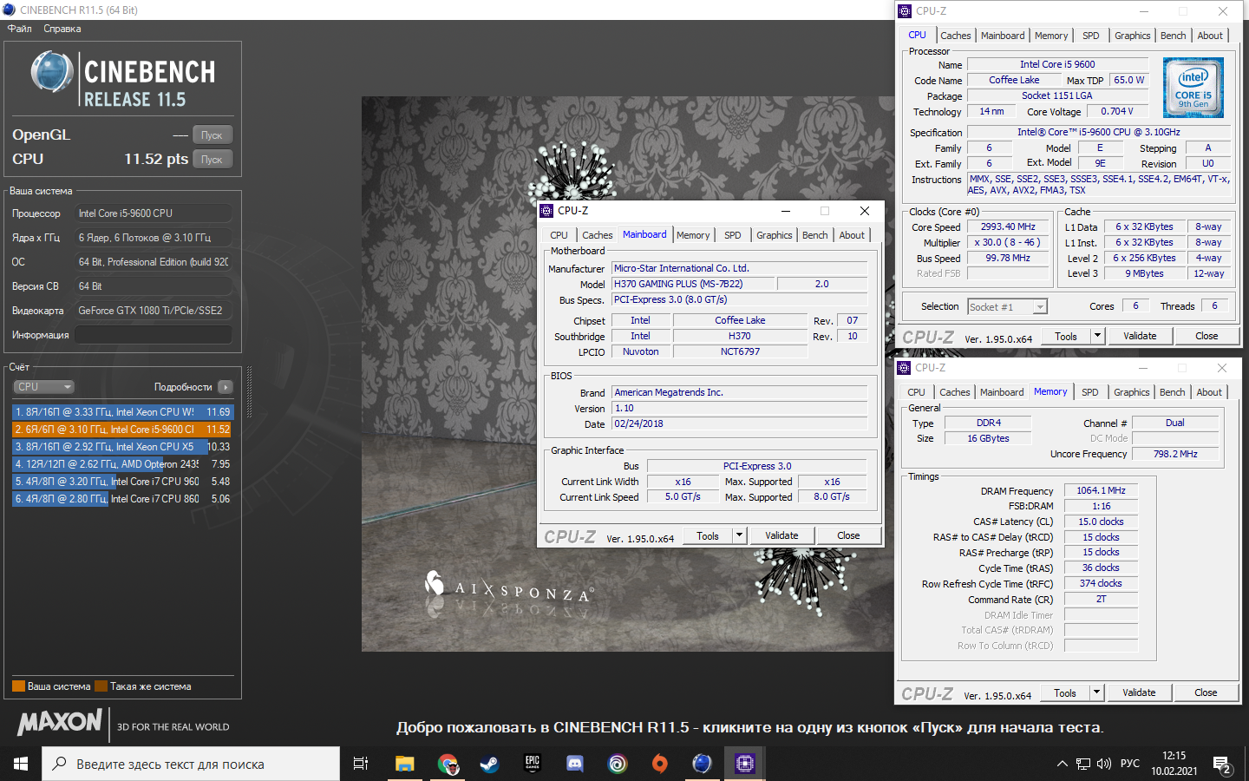This screenshot has width=1249, height=781.
Task: Switch to the CPU-Z taskbar icon
Action: coord(745,764)
